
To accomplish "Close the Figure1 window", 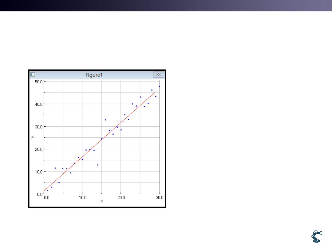I will tap(158, 75).
